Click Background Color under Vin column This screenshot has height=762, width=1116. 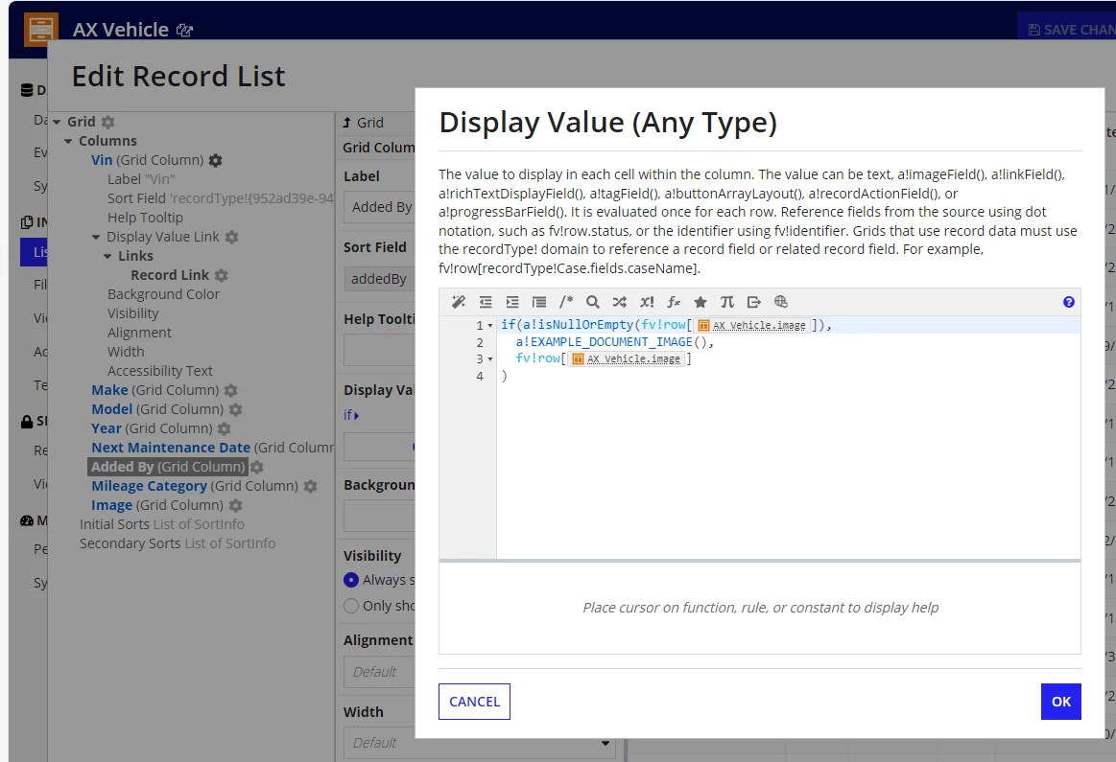coord(164,294)
